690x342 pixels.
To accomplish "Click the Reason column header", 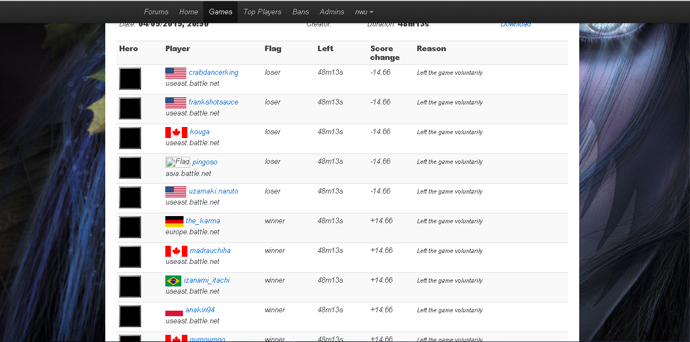I will pyautogui.click(x=432, y=48).
